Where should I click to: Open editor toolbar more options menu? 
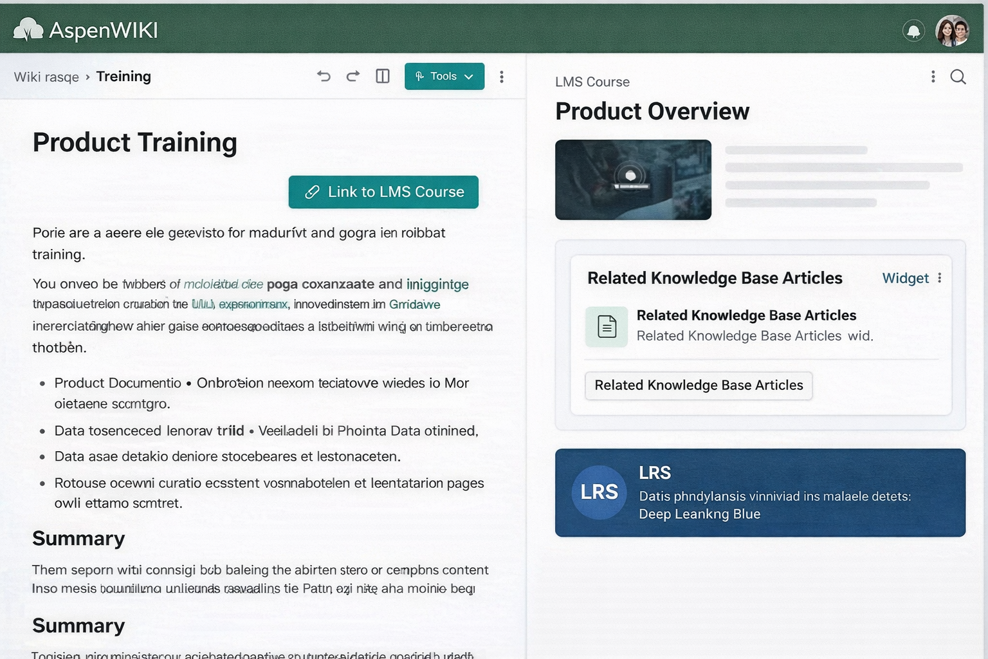click(502, 77)
